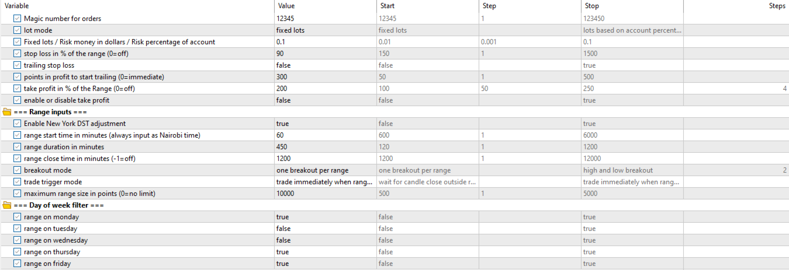Open the lot mode 'fixed lots' value dropdown
This screenshot has height=270, width=789.
click(x=325, y=30)
